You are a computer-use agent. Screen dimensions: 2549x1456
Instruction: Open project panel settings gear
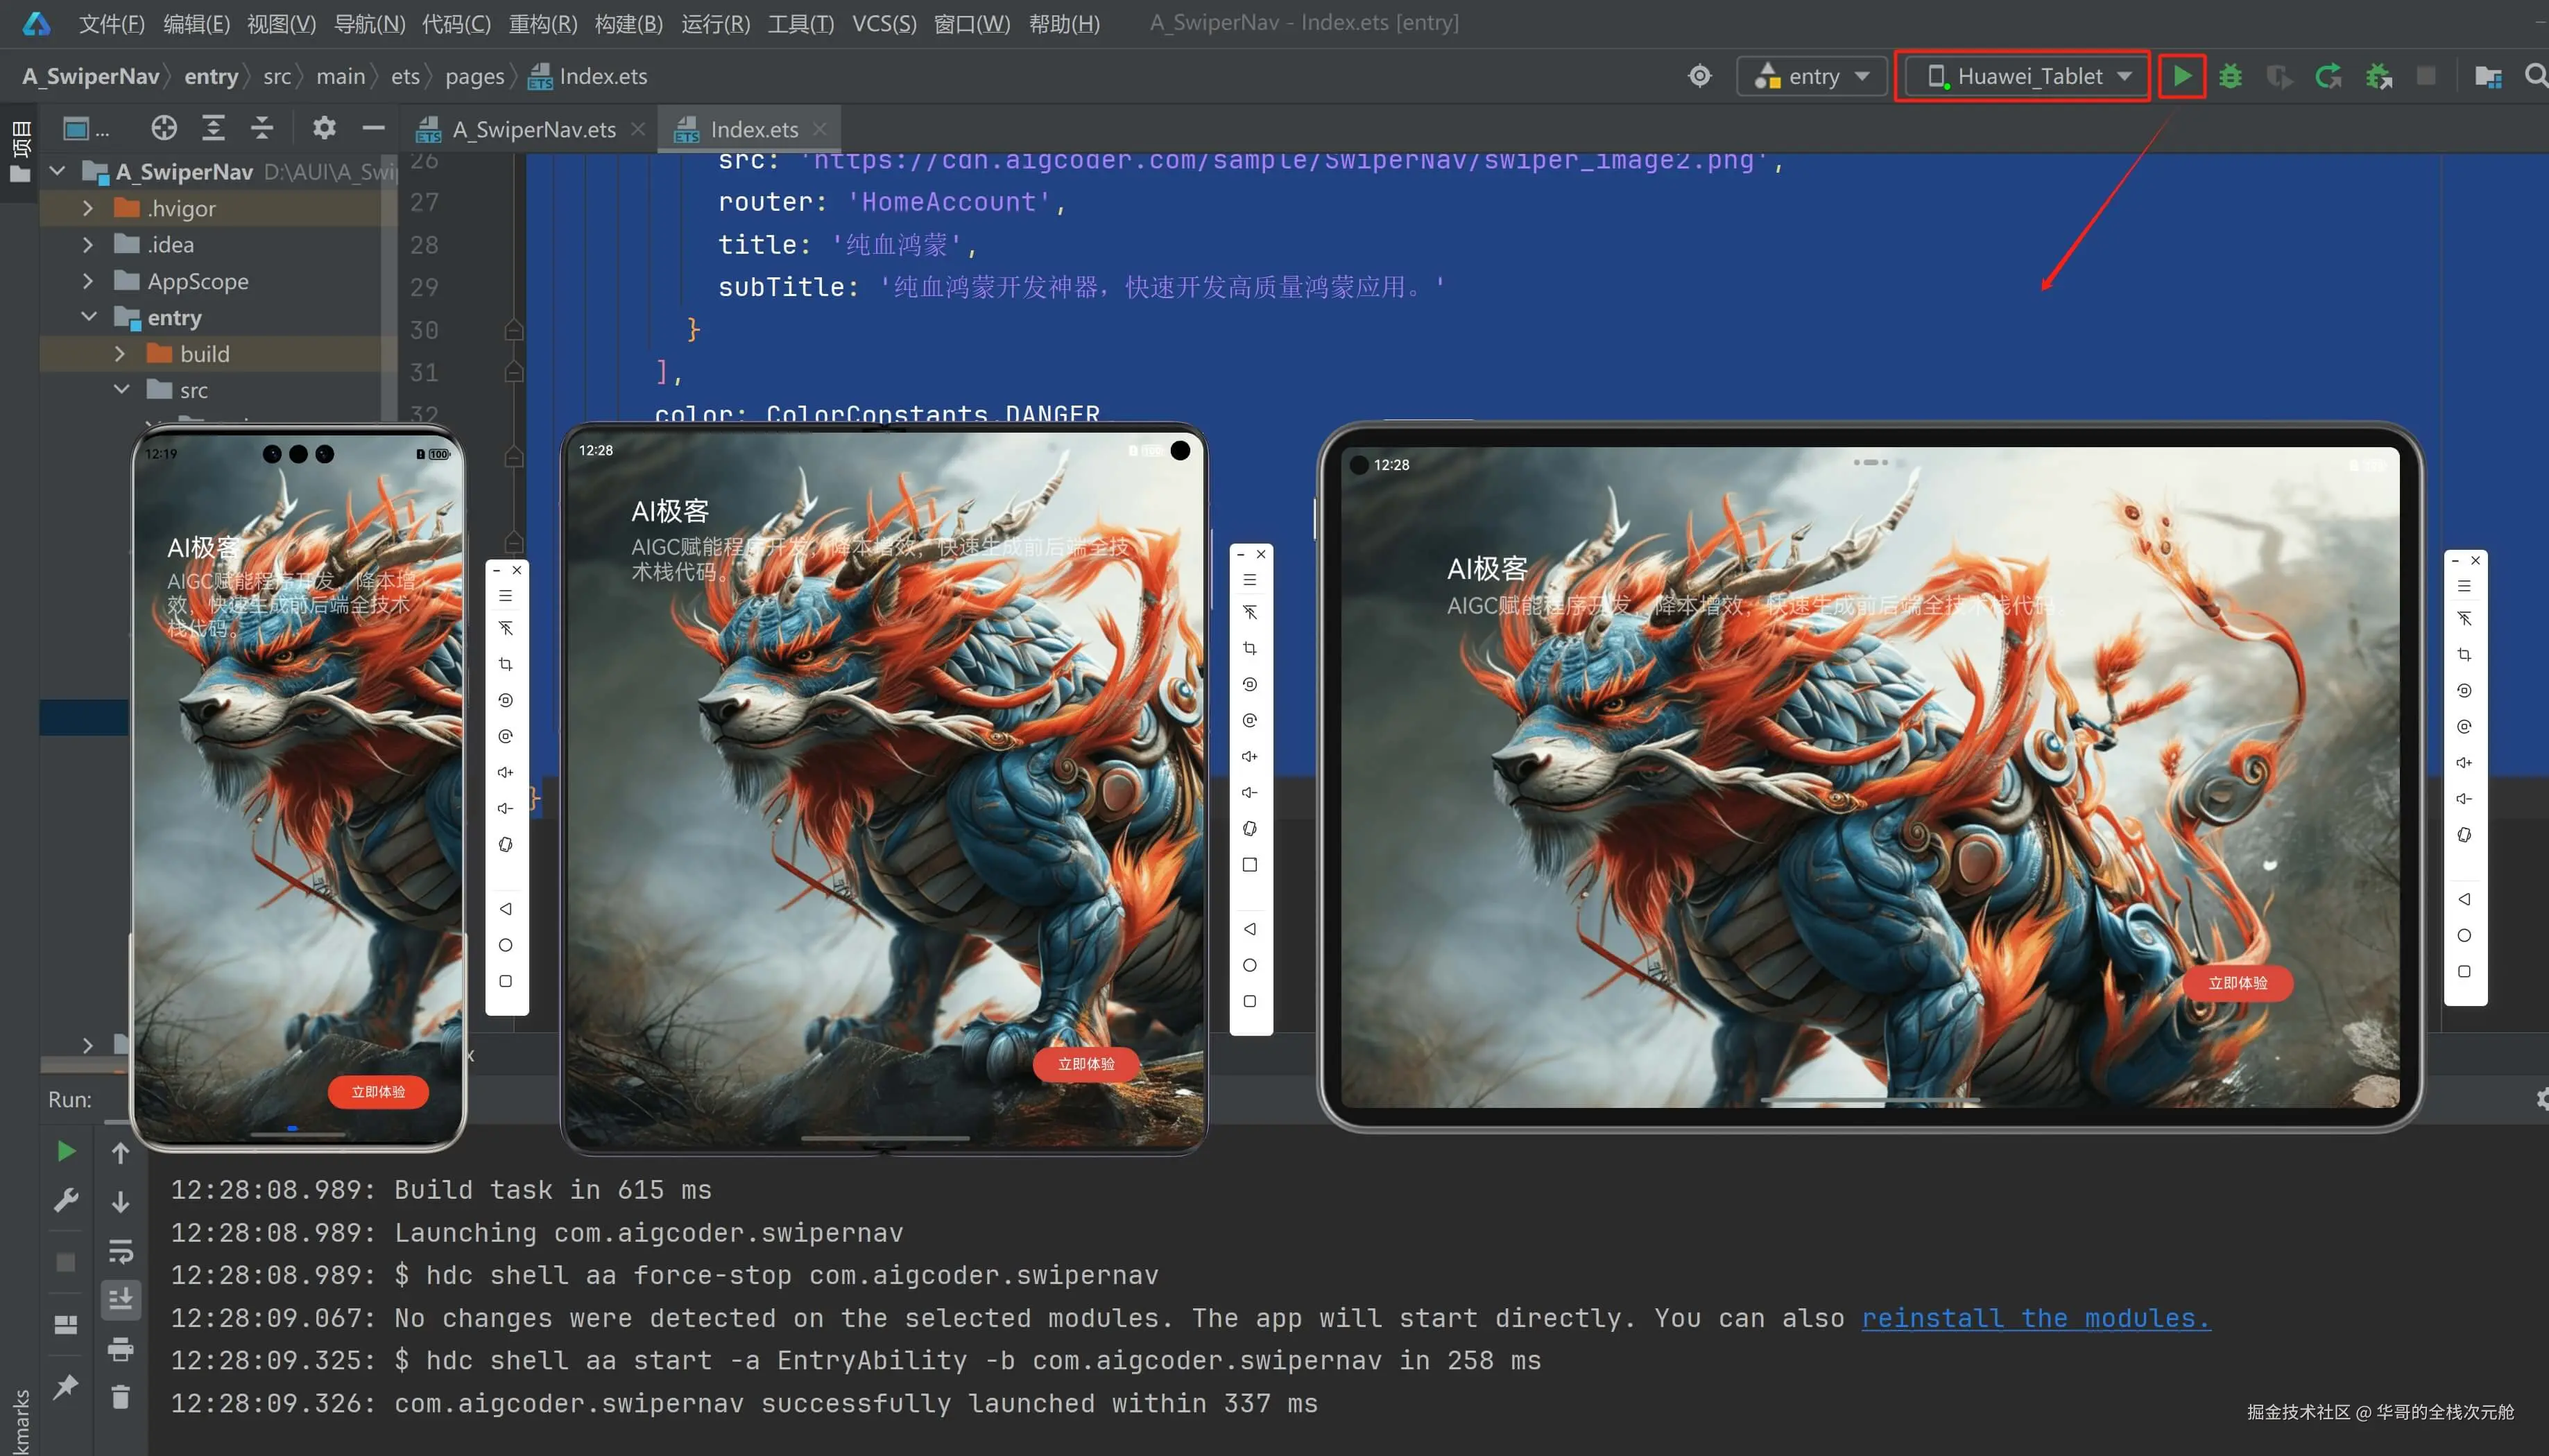(323, 128)
